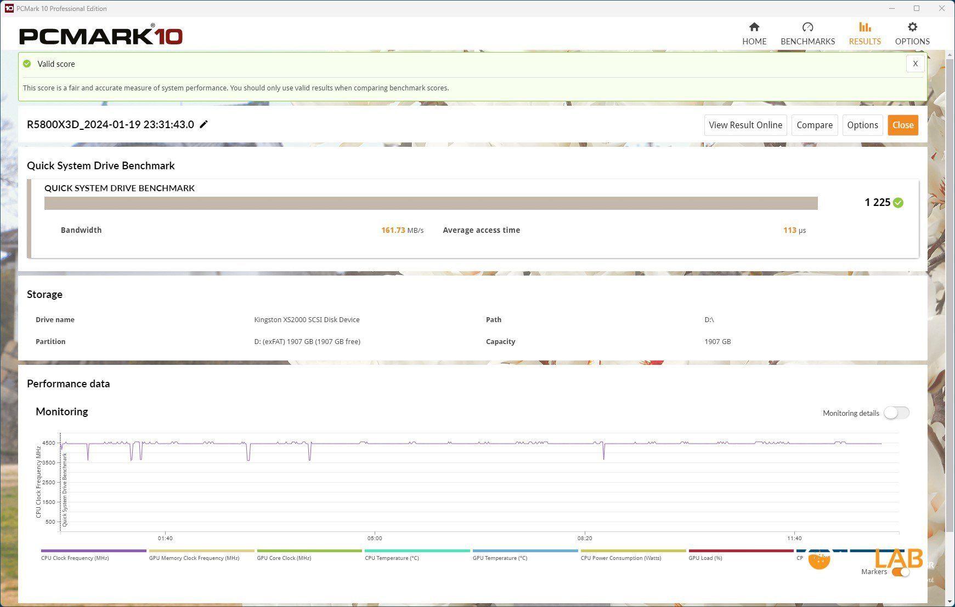Dismiss the Valid score banner with X
This screenshot has height=607, width=955.
(915, 64)
